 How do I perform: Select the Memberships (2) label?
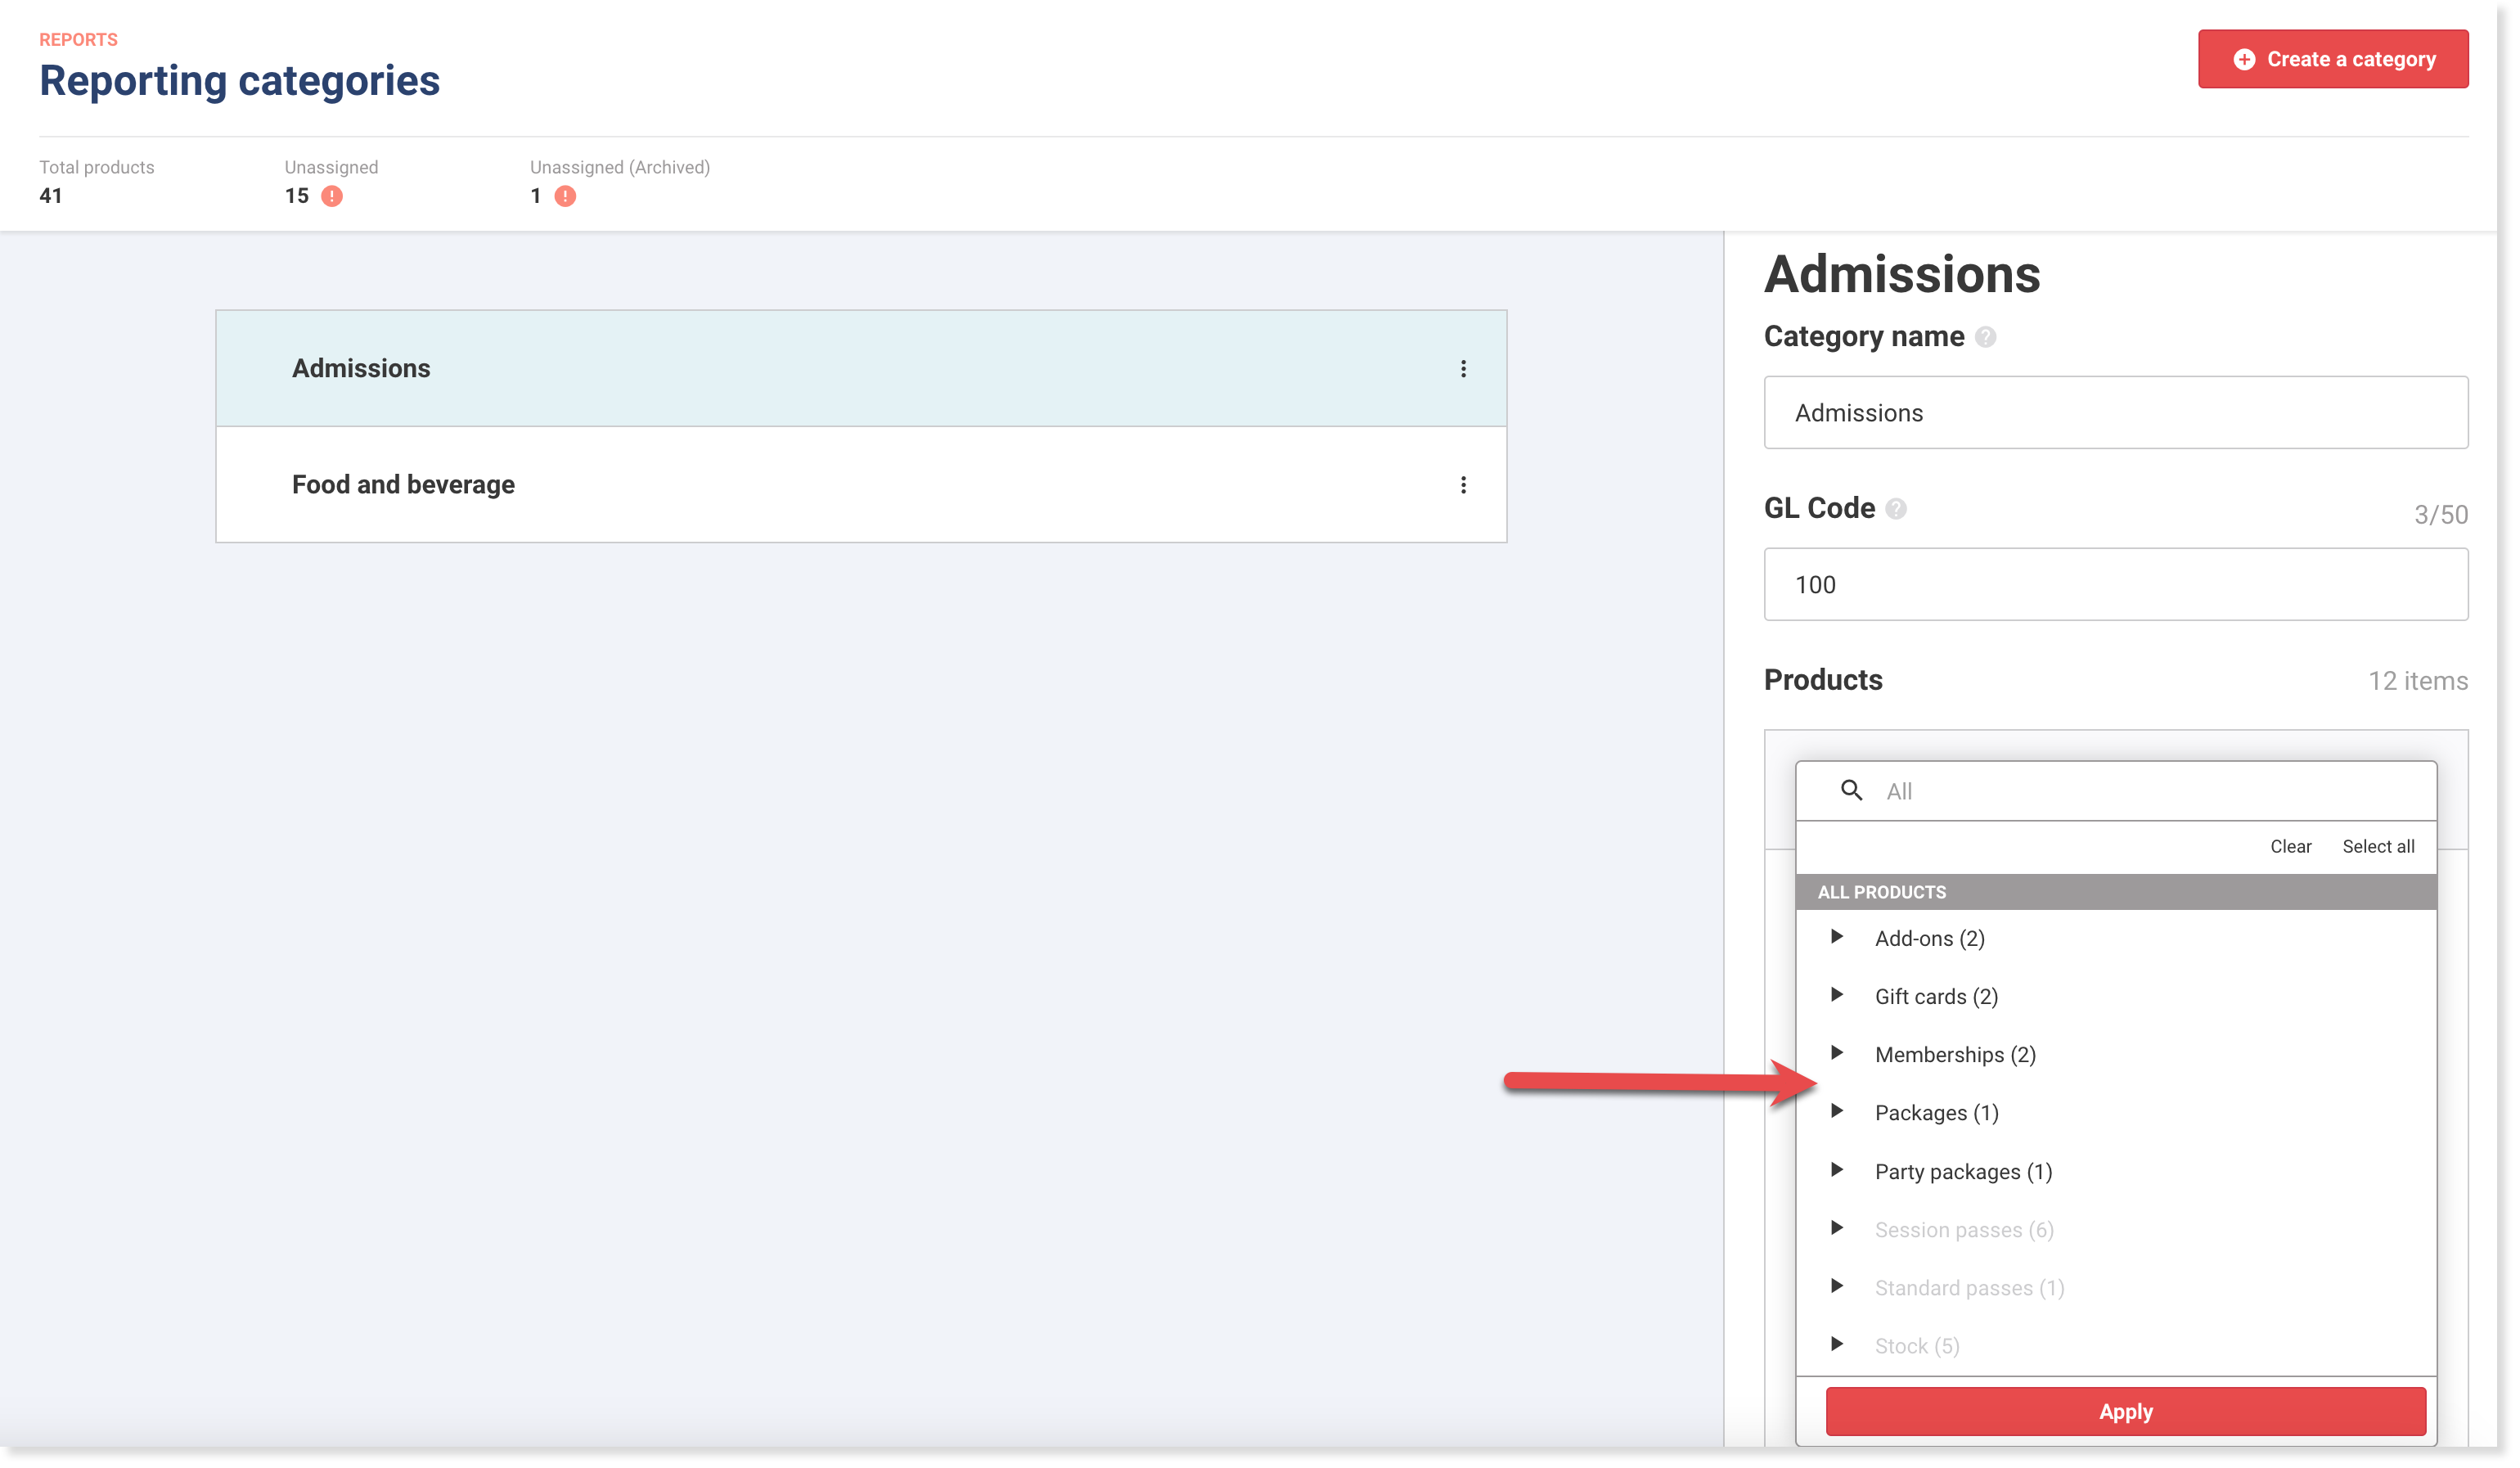click(1955, 1055)
